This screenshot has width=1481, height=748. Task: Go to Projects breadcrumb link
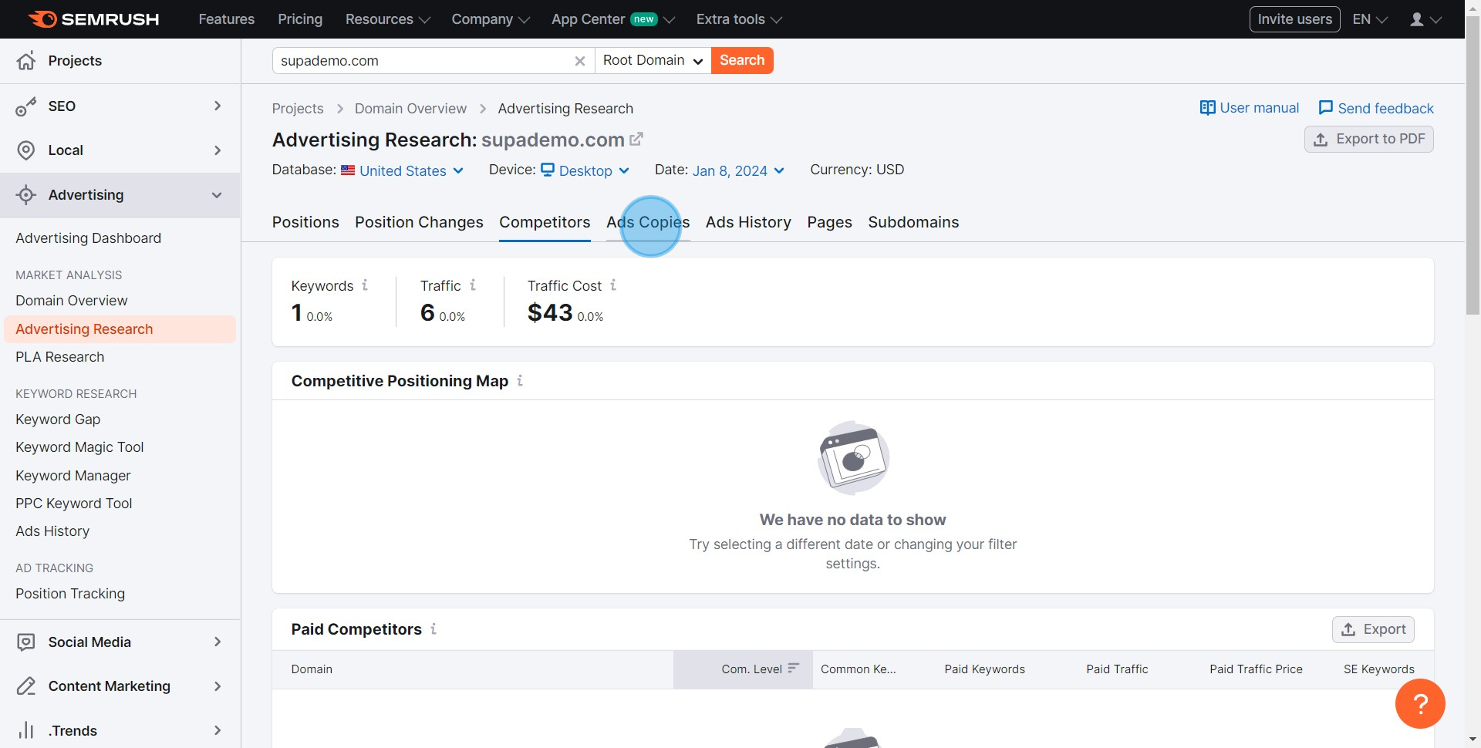click(x=298, y=109)
